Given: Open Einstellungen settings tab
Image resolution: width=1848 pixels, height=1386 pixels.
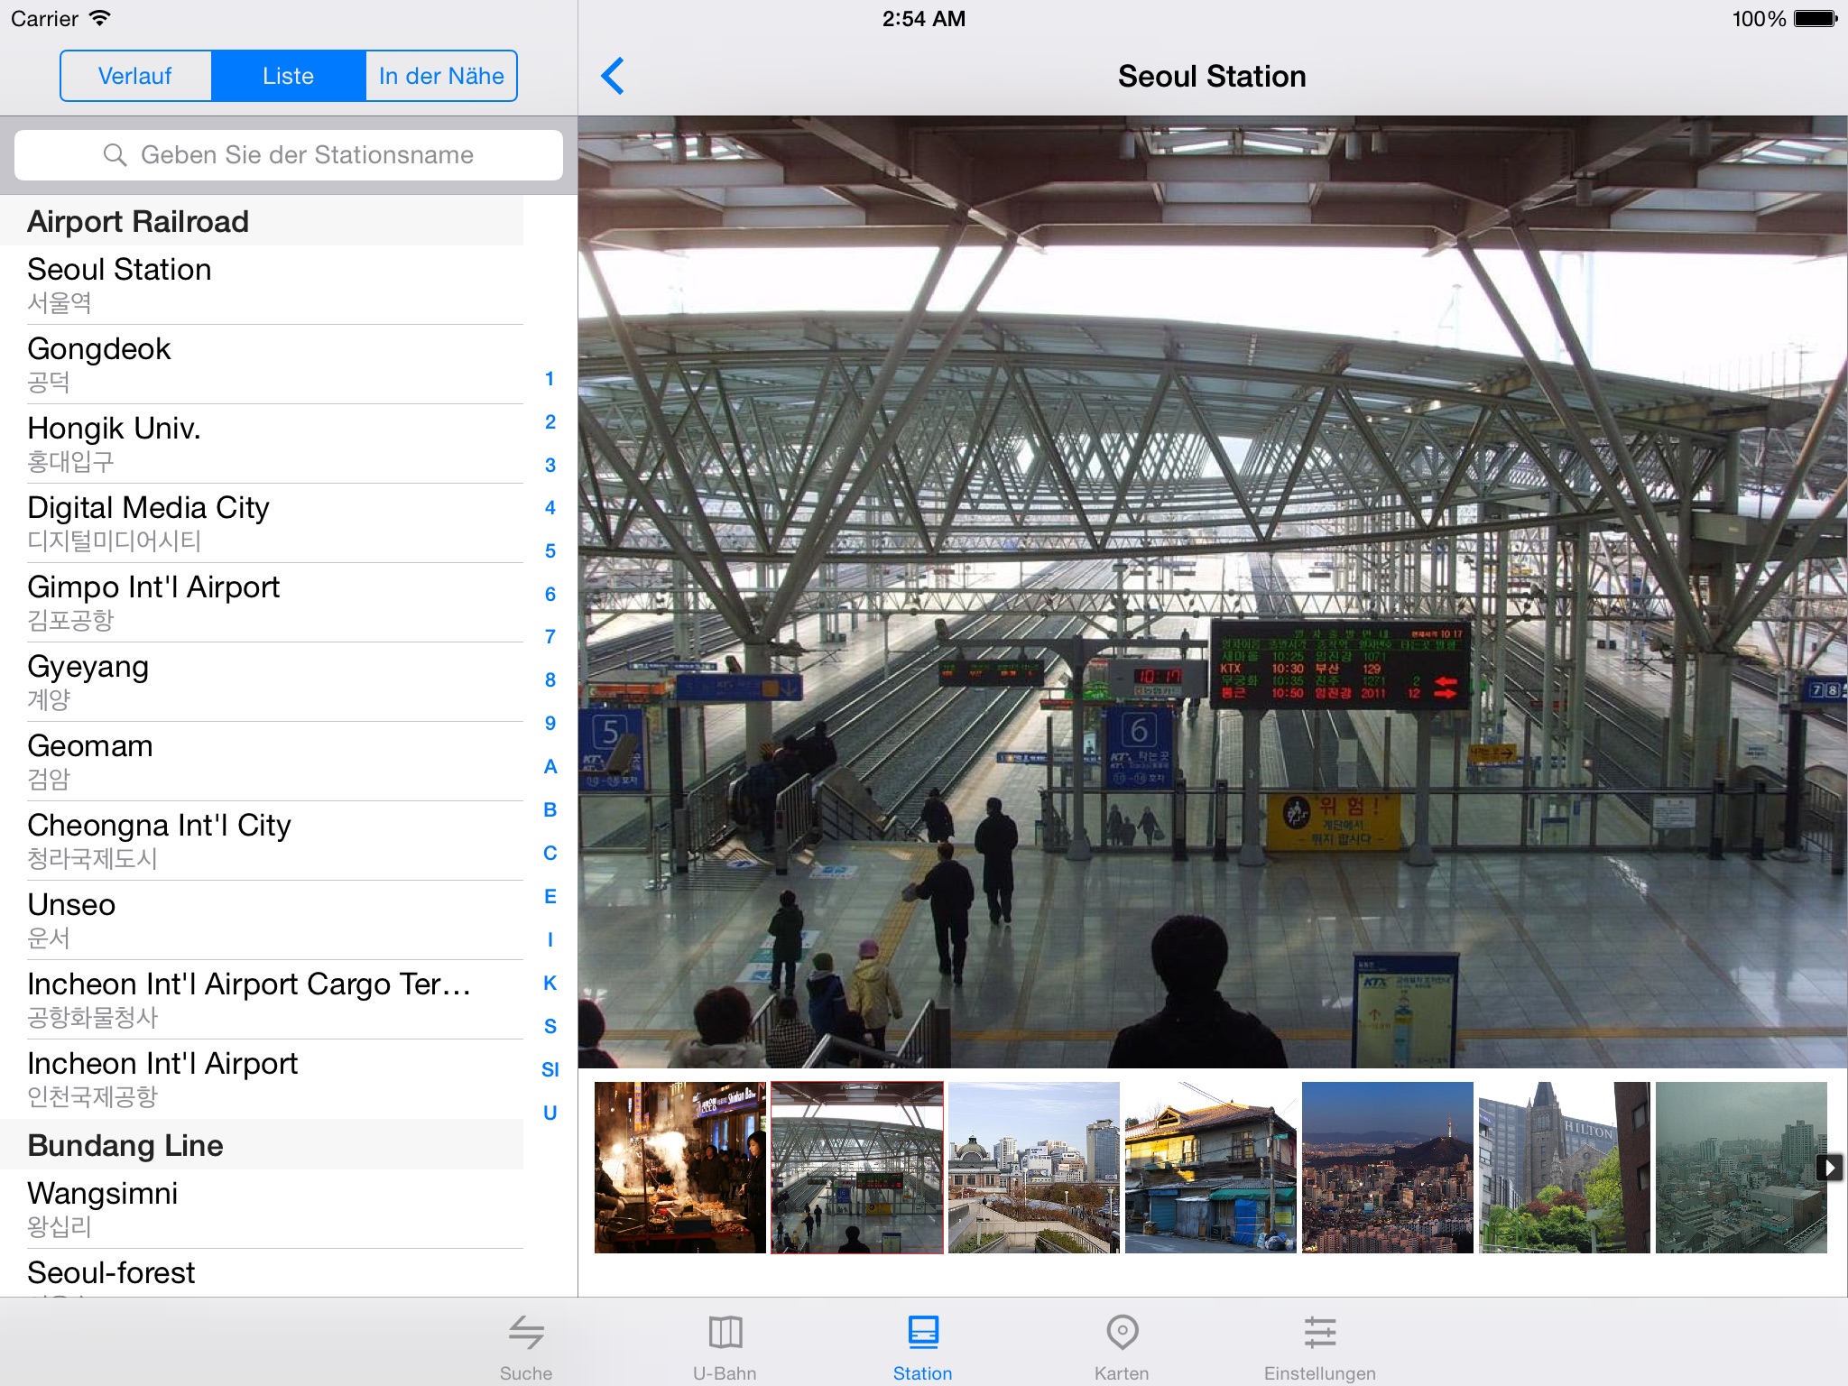Looking at the screenshot, I should pyautogui.click(x=1319, y=1333).
